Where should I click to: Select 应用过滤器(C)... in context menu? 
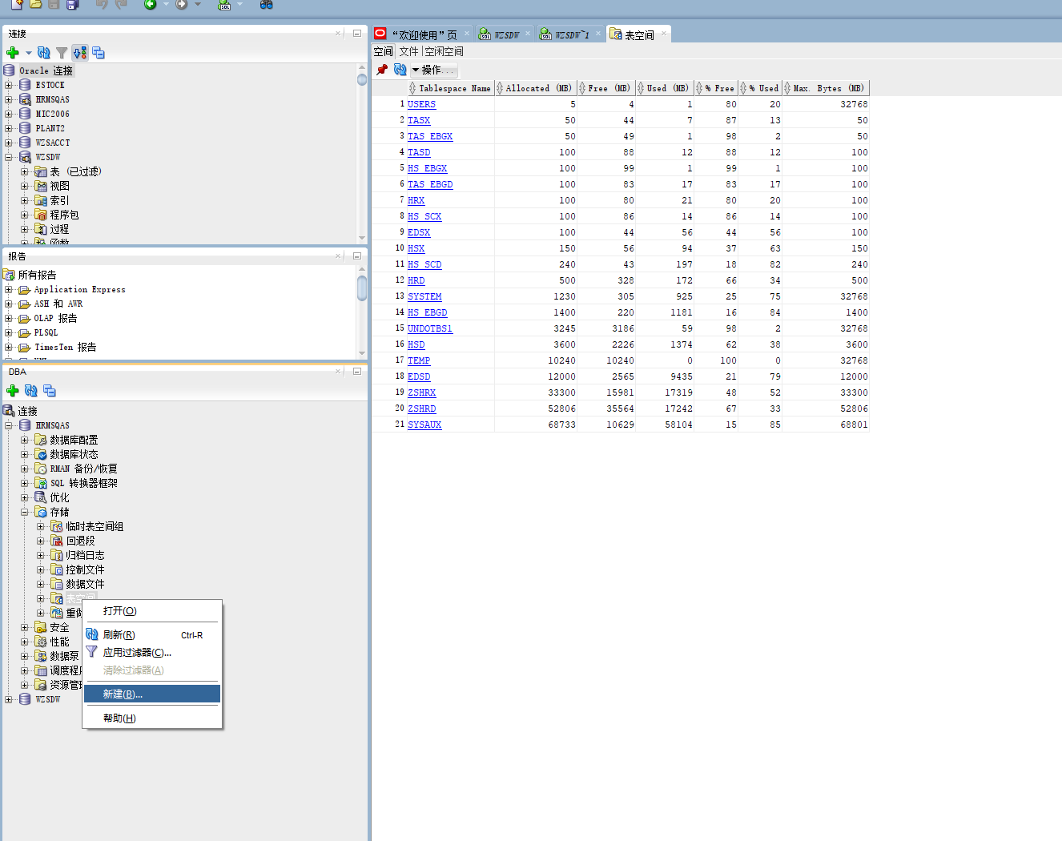(137, 653)
